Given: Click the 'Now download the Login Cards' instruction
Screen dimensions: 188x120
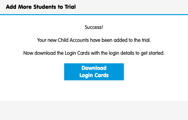Looking at the screenshot, I should (94, 53).
